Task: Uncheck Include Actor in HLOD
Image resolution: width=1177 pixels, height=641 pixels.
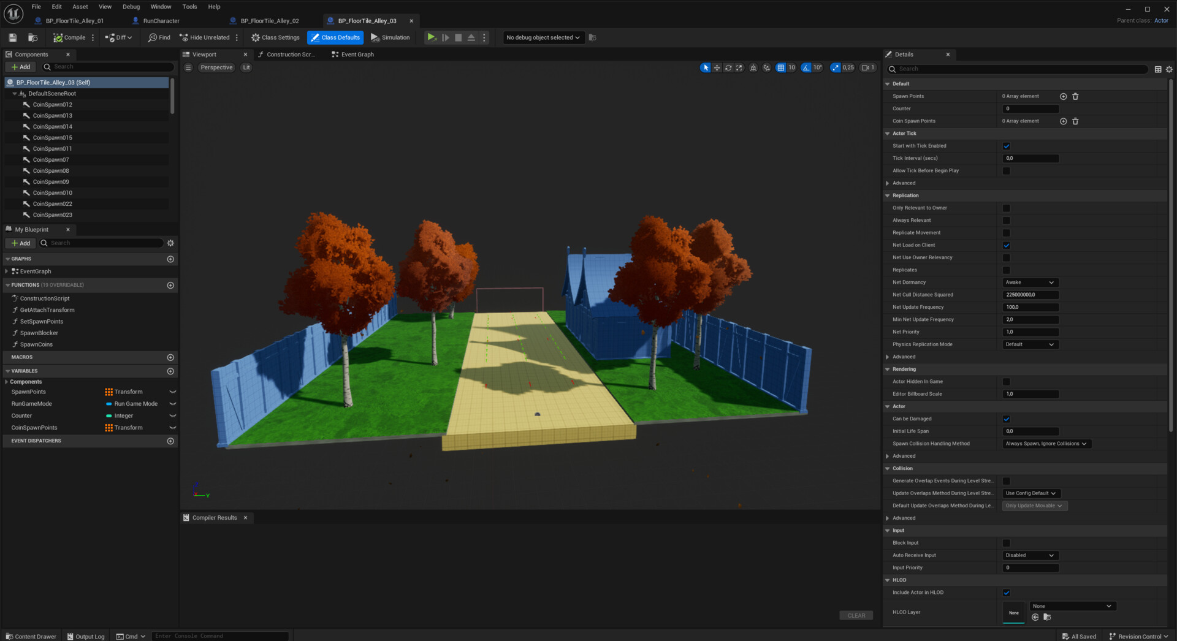Action: 1006,593
